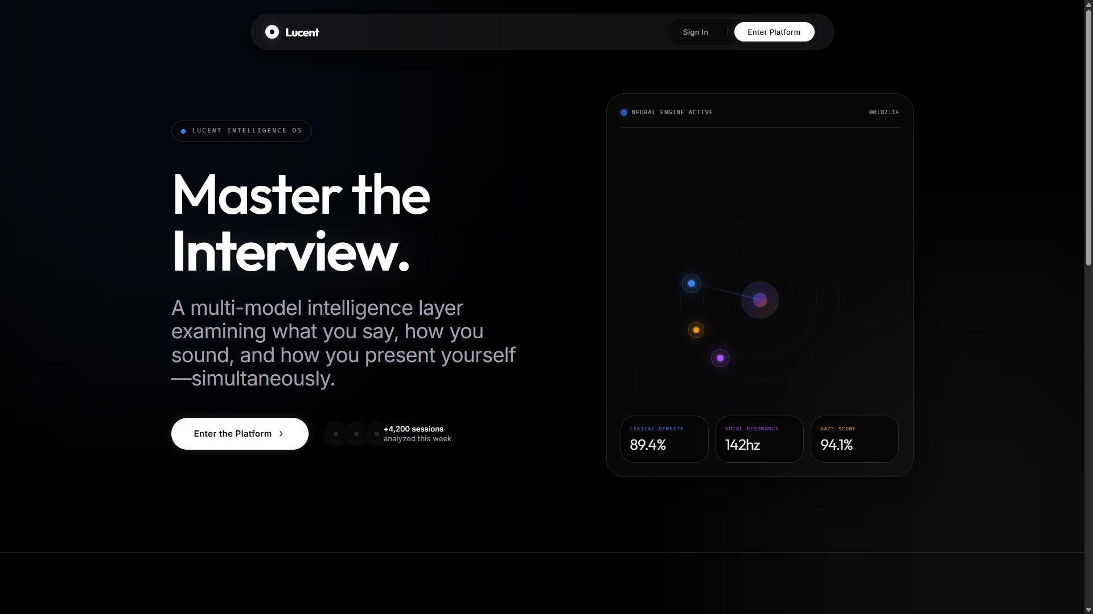Select the purple node in the orbital diagram
Image resolution: width=1093 pixels, height=614 pixels.
click(720, 358)
